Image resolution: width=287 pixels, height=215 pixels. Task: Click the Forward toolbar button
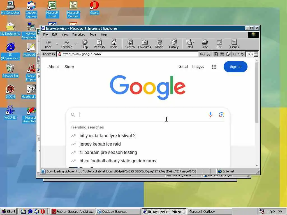(x=66, y=44)
